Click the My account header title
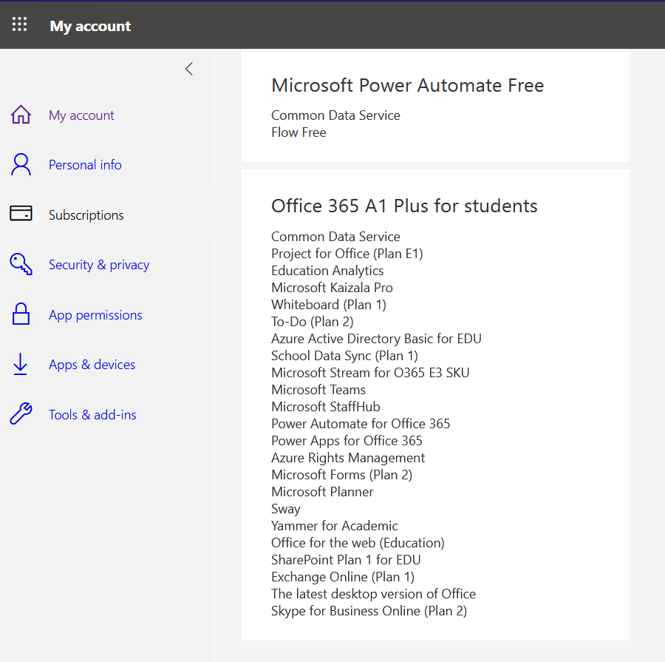This screenshot has width=665, height=662. tap(90, 26)
